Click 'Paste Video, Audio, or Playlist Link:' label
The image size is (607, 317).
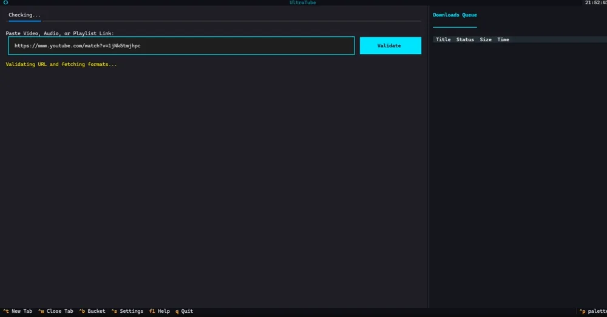(59, 33)
